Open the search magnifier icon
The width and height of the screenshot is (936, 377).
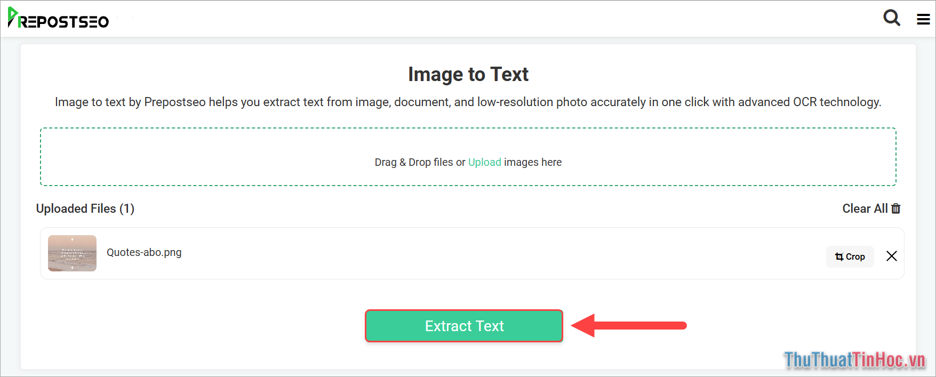click(x=891, y=18)
